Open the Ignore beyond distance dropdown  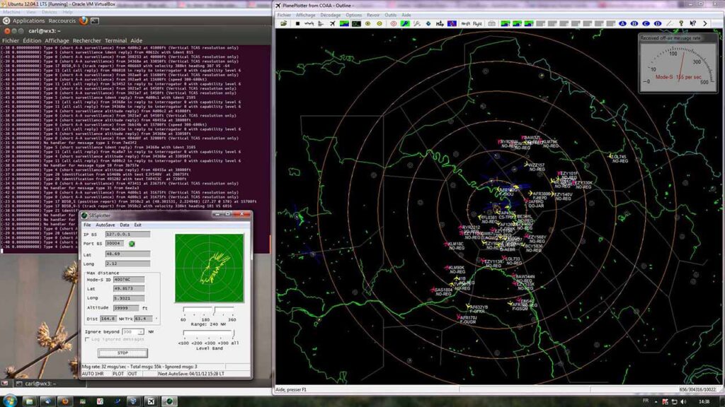[x=141, y=331]
